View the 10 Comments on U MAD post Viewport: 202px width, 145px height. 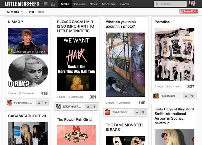click(26, 93)
